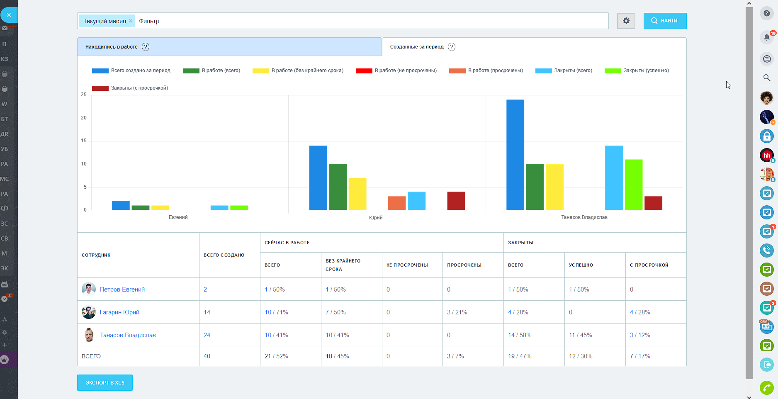Open the chat messenger icon in right sidebar
This screenshot has height=399, width=778.
(x=767, y=58)
